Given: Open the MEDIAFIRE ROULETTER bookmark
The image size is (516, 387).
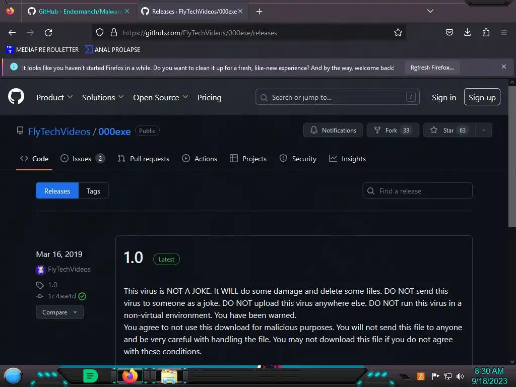Looking at the screenshot, I should point(42,50).
